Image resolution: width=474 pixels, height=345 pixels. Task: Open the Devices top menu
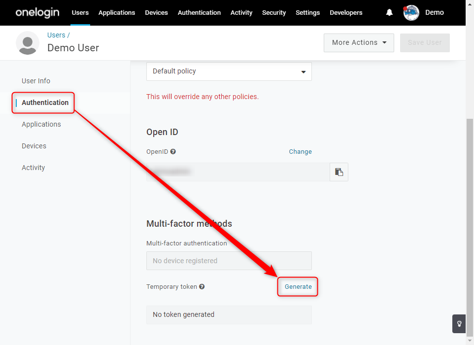point(156,13)
